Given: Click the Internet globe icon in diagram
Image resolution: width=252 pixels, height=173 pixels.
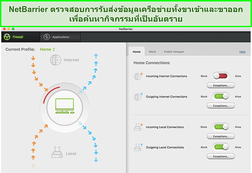Looking at the screenshot, I should coord(55,60).
